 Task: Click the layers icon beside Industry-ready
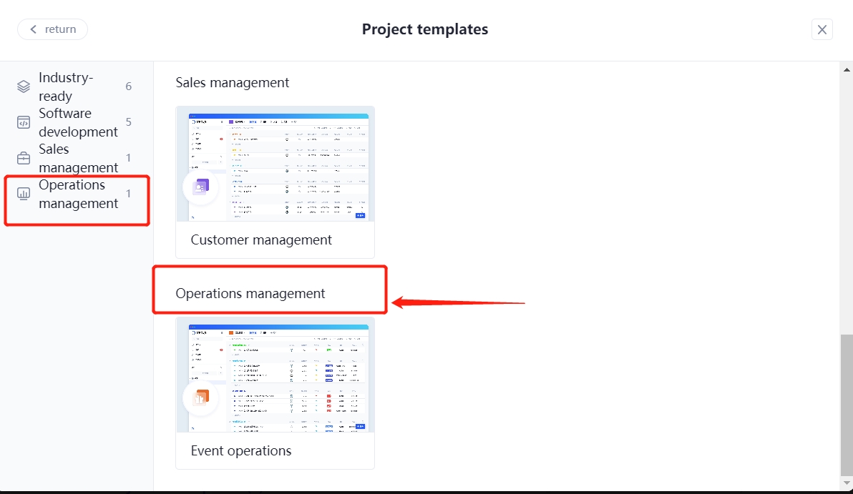[x=23, y=86]
